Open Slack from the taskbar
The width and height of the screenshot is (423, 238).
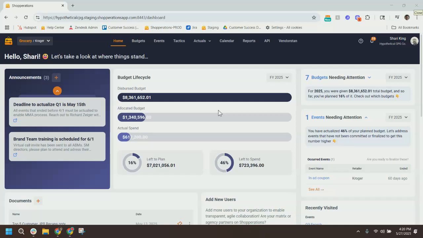33,231
